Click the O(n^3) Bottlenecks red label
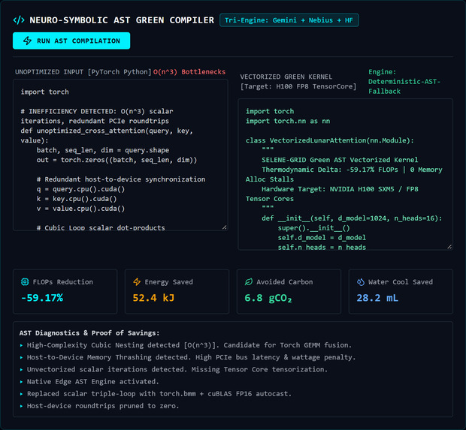This screenshot has height=430, width=466. (189, 72)
